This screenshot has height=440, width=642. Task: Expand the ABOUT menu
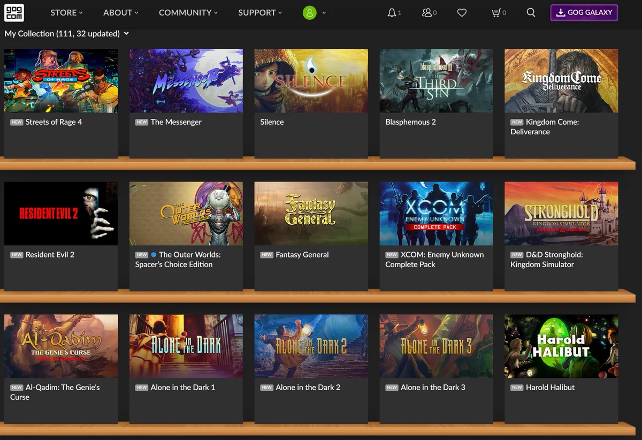120,12
